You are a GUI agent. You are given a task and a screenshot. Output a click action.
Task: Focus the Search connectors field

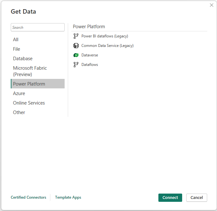38,28
